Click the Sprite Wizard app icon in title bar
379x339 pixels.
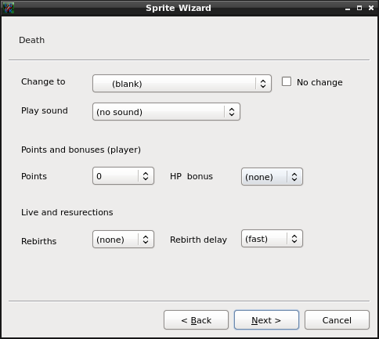(8, 8)
